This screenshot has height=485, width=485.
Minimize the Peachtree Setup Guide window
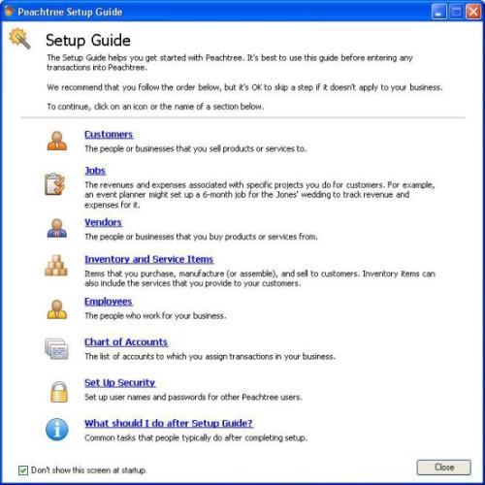tap(438, 12)
